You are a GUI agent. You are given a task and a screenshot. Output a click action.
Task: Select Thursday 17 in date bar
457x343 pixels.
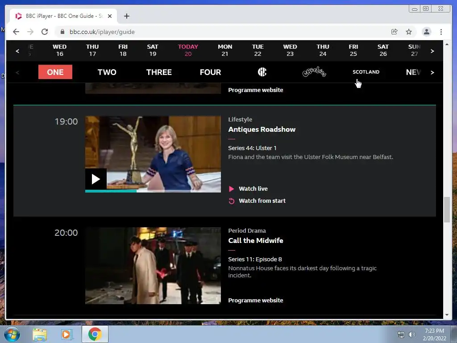point(92,50)
